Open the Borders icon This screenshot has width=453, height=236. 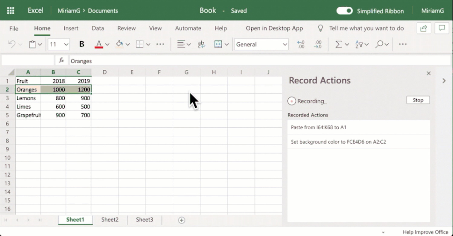(x=139, y=44)
